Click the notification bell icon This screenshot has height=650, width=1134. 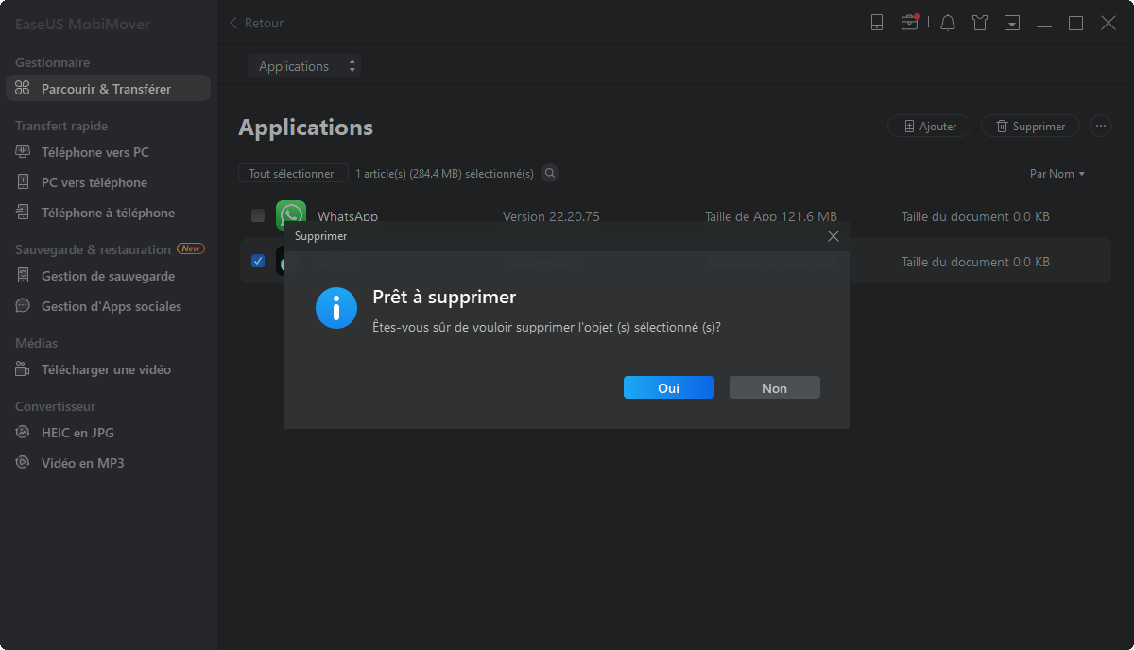point(948,22)
